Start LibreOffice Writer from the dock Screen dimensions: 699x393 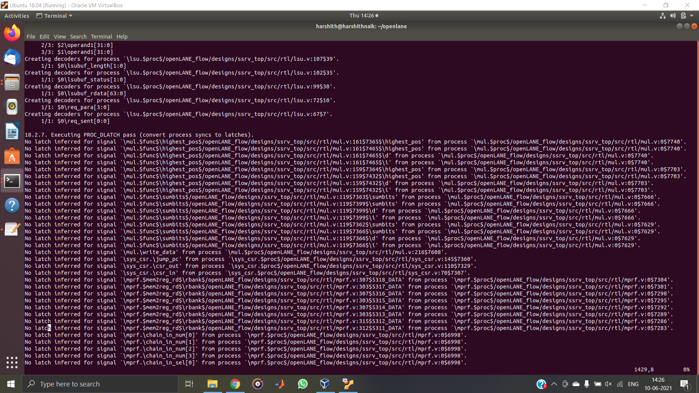click(x=12, y=131)
